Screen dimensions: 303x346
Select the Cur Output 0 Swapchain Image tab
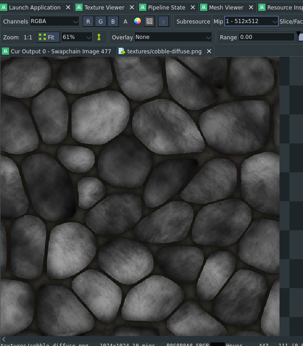tap(61, 52)
